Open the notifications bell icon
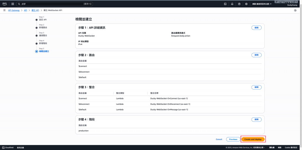Screen dimensions: 302x150 (x=232, y=4)
